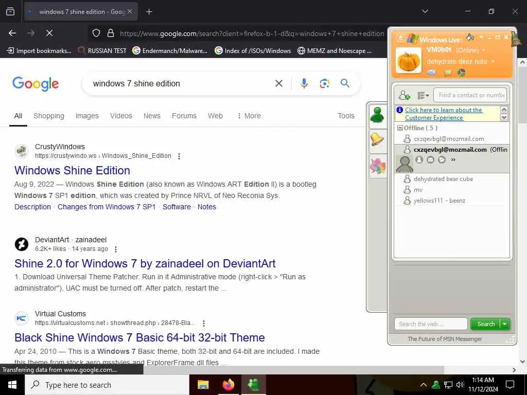Open the email inbox icon in Messenger header
Image resolution: width=527 pixels, height=395 pixels.
coord(432,72)
